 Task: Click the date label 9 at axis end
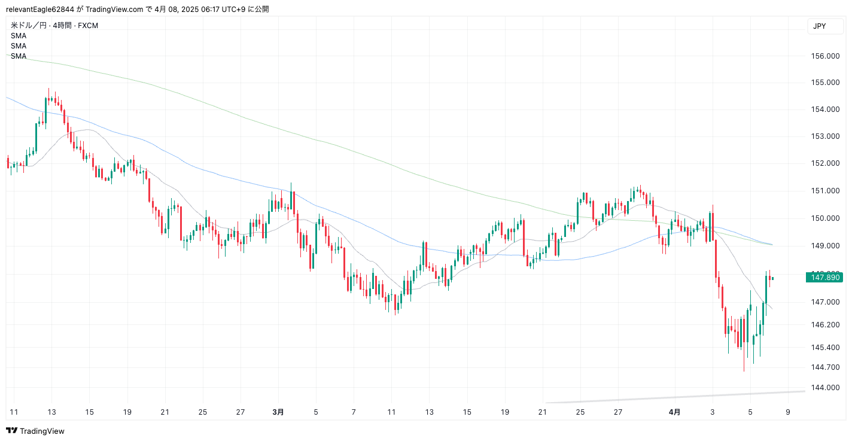point(788,412)
